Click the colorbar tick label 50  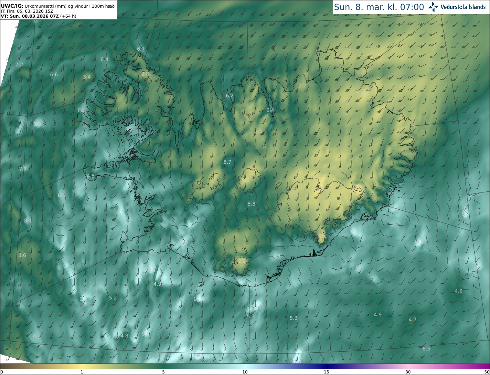click(487, 372)
